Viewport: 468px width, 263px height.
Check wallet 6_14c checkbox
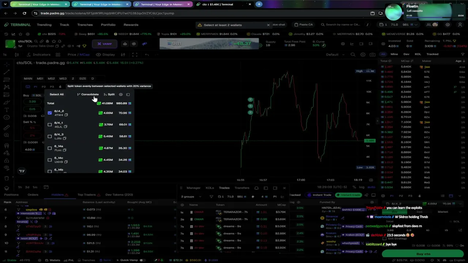click(x=50, y=160)
